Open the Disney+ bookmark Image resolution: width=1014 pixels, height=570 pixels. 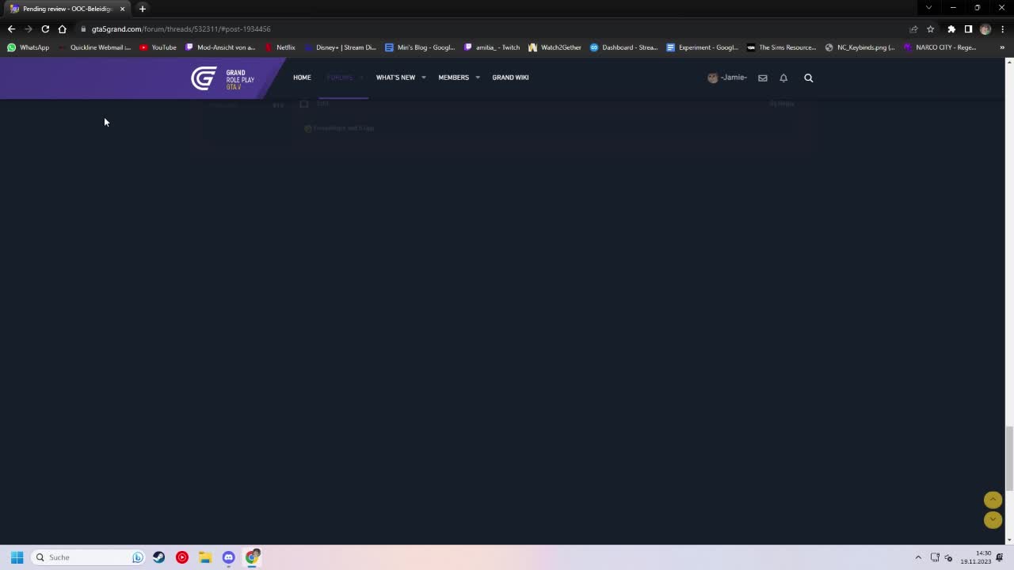[341, 47]
